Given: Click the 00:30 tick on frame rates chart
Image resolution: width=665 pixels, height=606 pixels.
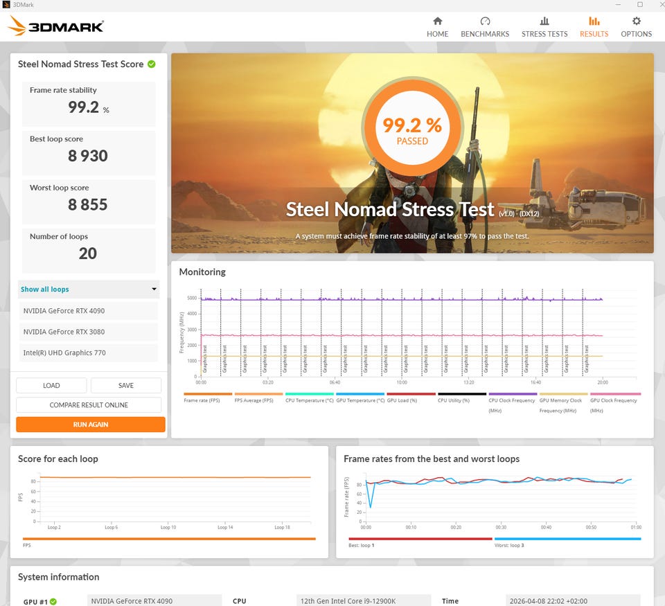Looking at the screenshot, I should pos(501,528).
